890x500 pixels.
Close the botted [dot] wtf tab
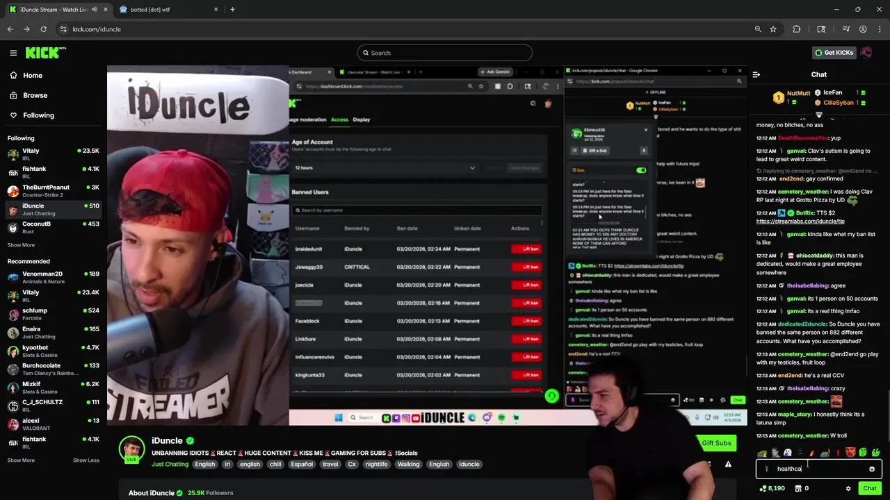tap(216, 10)
